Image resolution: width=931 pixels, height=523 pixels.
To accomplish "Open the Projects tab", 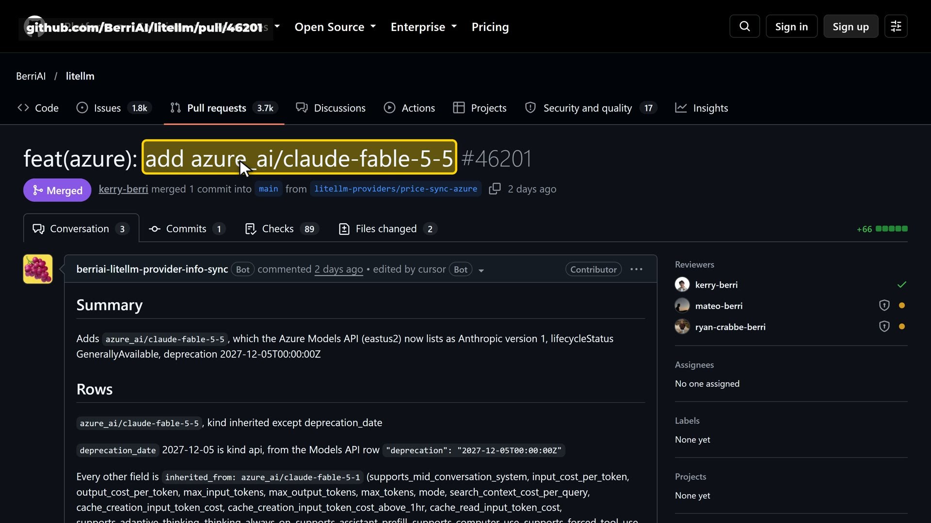I will 480,108.
